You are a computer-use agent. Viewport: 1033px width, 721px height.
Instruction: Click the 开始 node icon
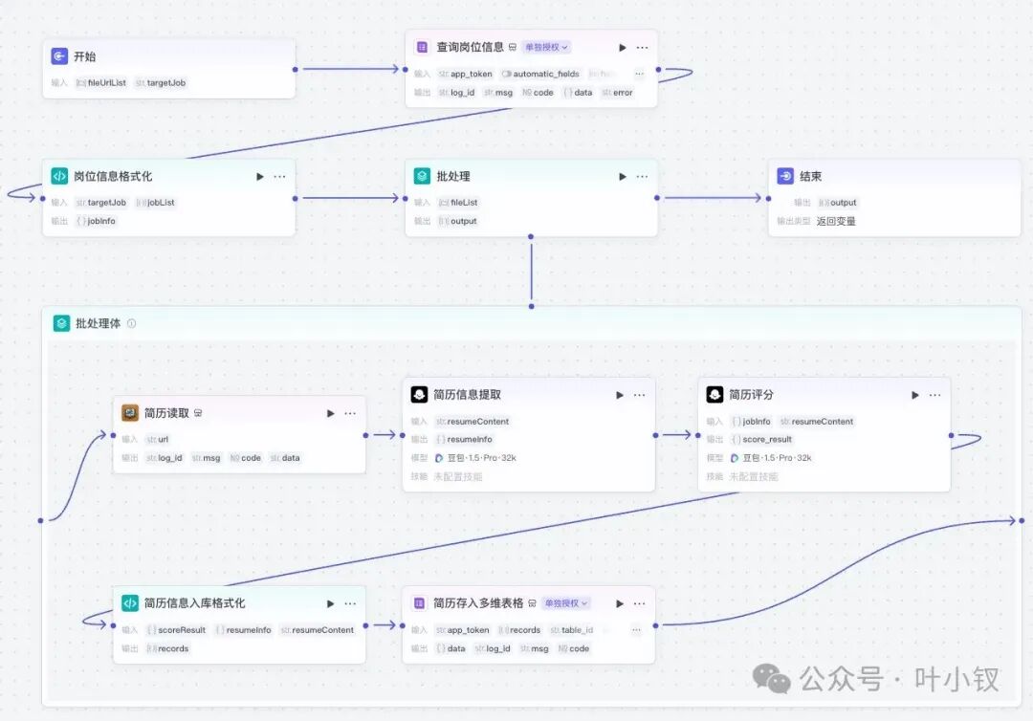[x=59, y=56]
